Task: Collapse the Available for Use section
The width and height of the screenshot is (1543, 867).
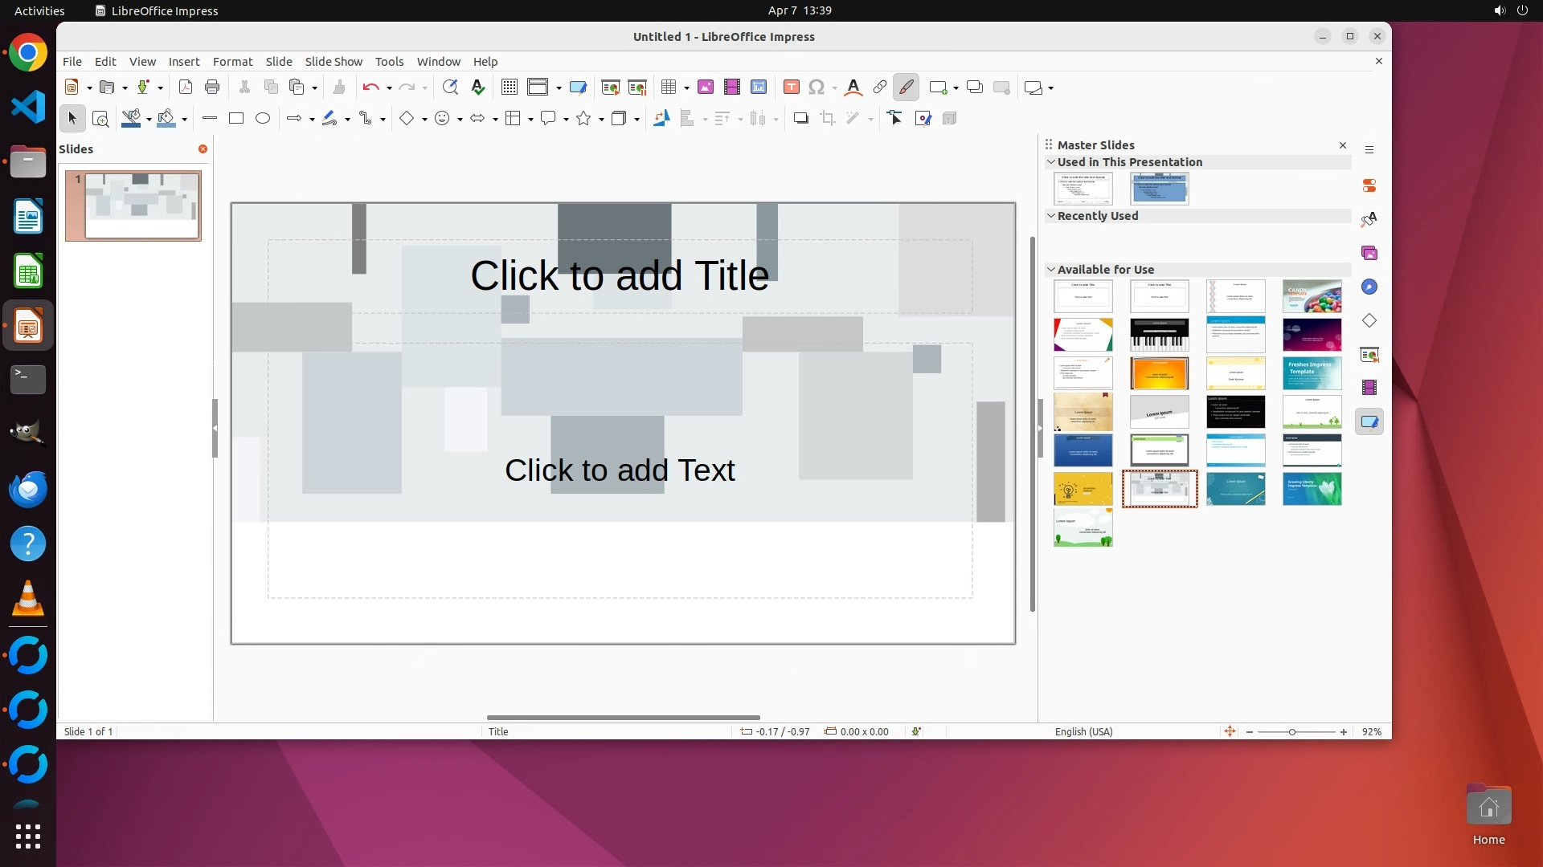Action: coord(1050,270)
